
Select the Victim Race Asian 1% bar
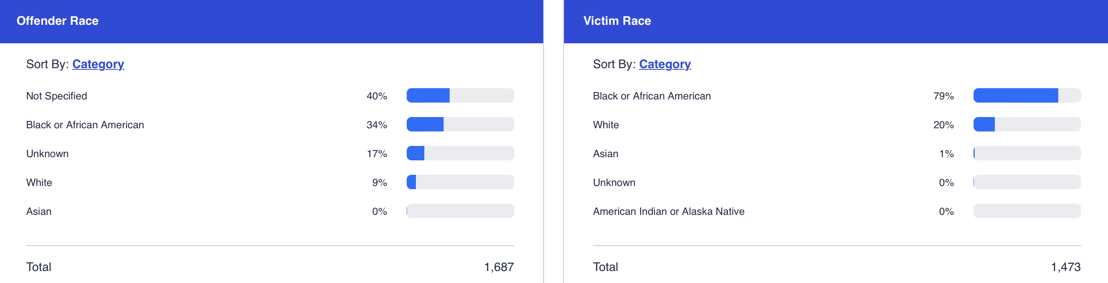pyautogui.click(x=1027, y=153)
